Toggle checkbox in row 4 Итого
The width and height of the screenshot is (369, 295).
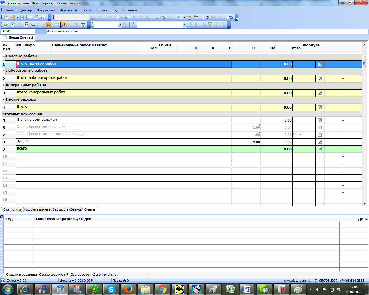(320, 107)
